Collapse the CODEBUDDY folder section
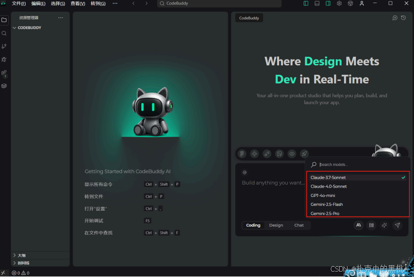The width and height of the screenshot is (414, 277). click(x=40, y=28)
